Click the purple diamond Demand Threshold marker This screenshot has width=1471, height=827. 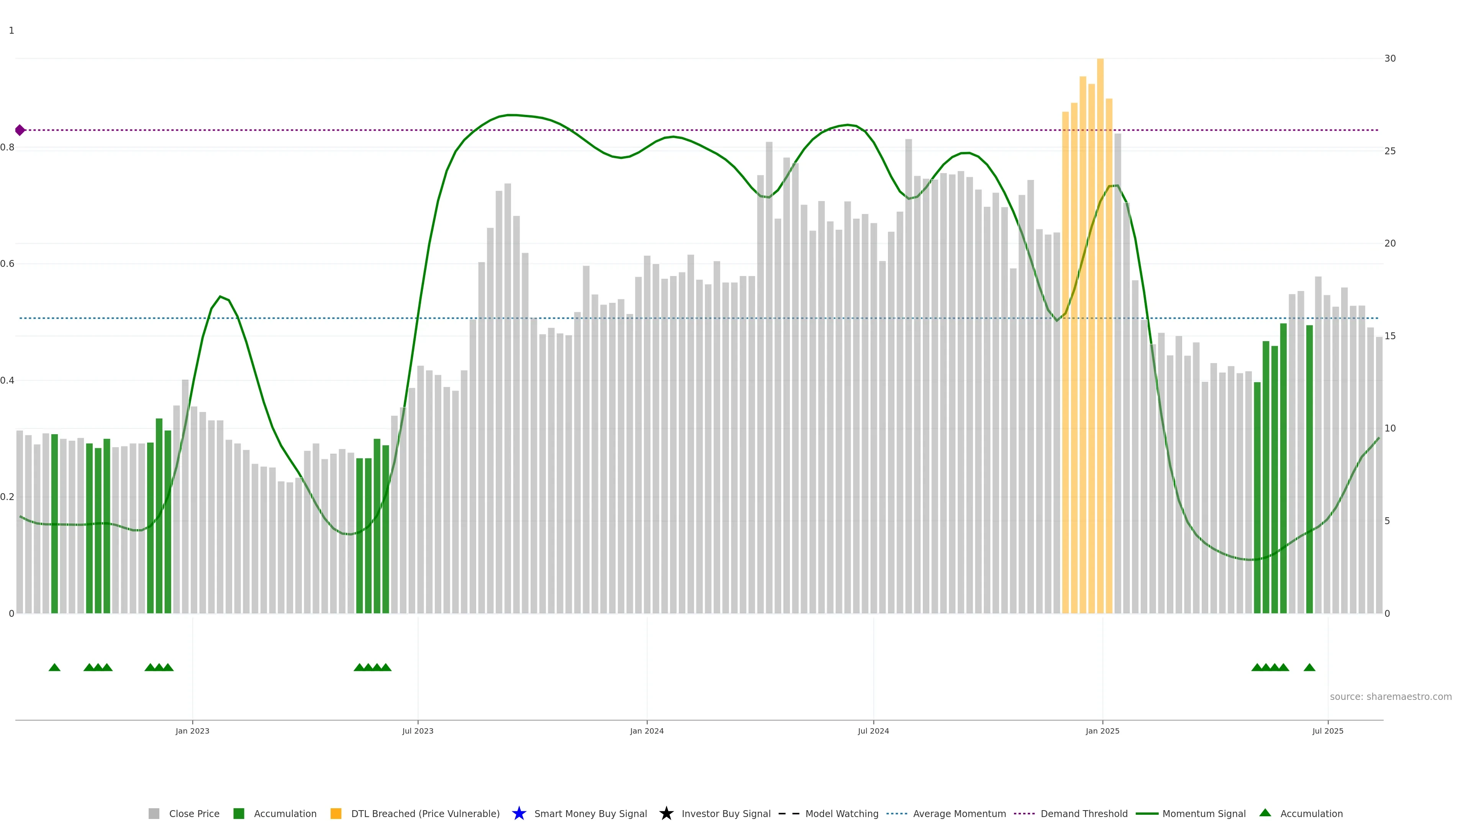[20, 130]
